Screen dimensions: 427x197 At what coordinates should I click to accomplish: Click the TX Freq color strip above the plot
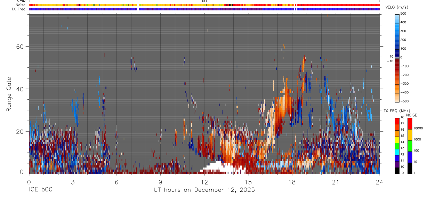click(204, 9)
